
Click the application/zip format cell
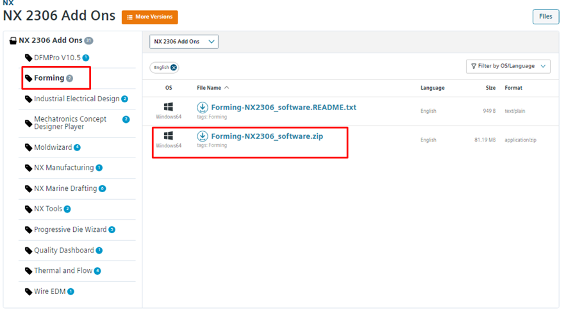pyautogui.click(x=521, y=140)
